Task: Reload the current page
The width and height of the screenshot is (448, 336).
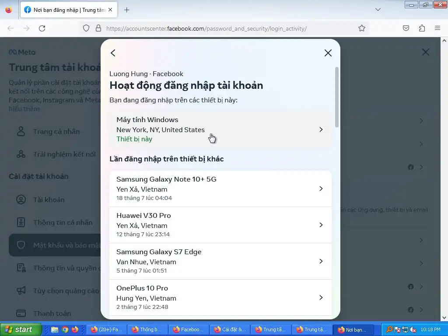Action: pyautogui.click(x=42, y=28)
